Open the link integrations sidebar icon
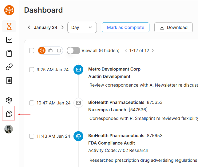The image size is (198, 167). [9, 67]
